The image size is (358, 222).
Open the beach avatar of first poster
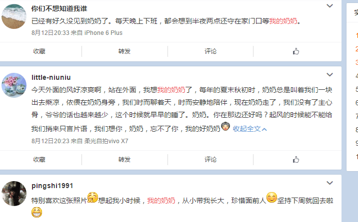(x=14, y=16)
